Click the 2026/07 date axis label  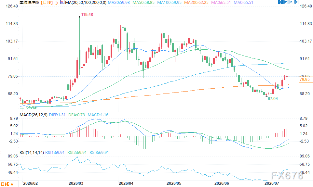coord(271,183)
